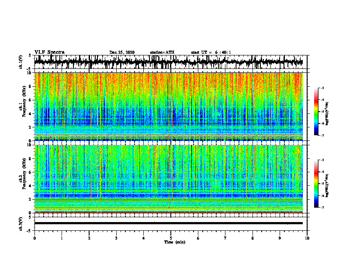Click the ch.2 spectrogram color scale bar
Viewport: 346px width, 267px height.
click(316, 184)
